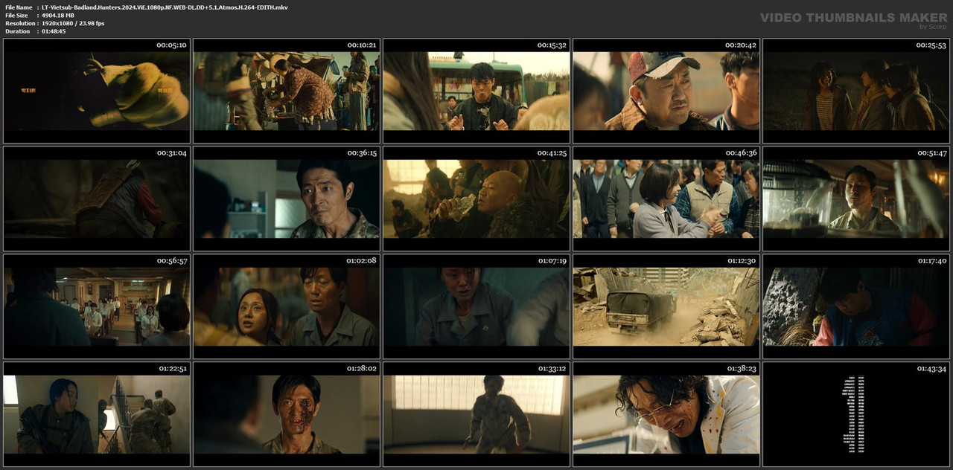Select the truck scene thumbnail at 01:12:30
This screenshot has height=470, width=953.
click(666, 306)
